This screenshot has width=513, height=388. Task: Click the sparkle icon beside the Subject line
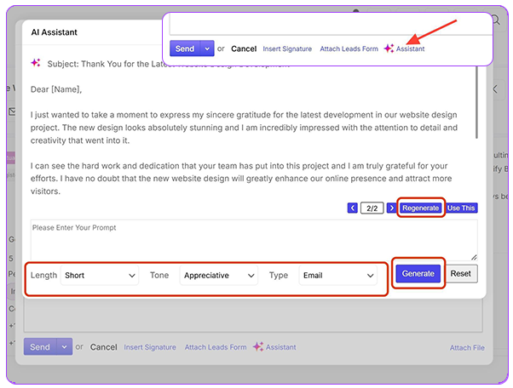pyautogui.click(x=36, y=63)
